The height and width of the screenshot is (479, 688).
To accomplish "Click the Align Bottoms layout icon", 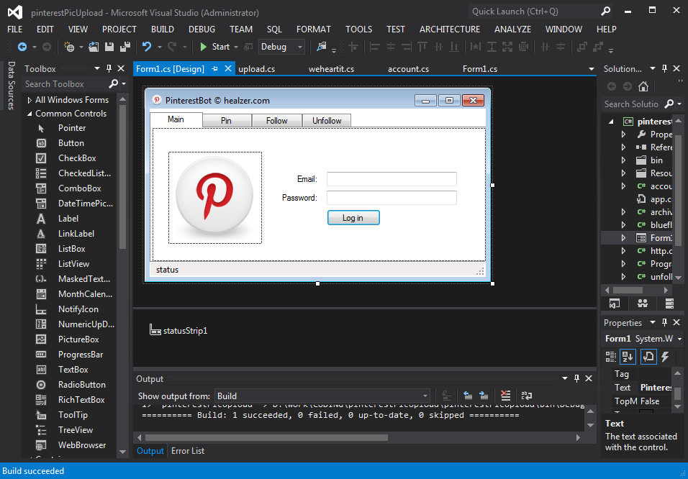I will 454,47.
